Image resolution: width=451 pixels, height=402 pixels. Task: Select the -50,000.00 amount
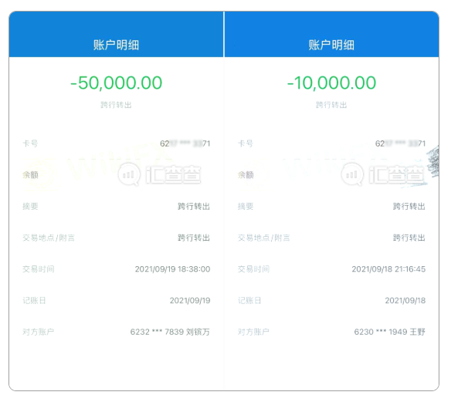[116, 83]
